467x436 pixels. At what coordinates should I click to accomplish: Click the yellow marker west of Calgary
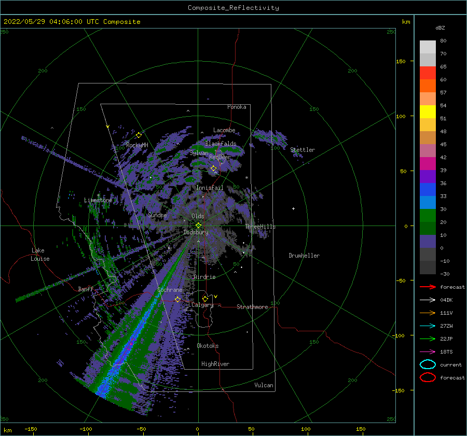pyautogui.click(x=178, y=299)
